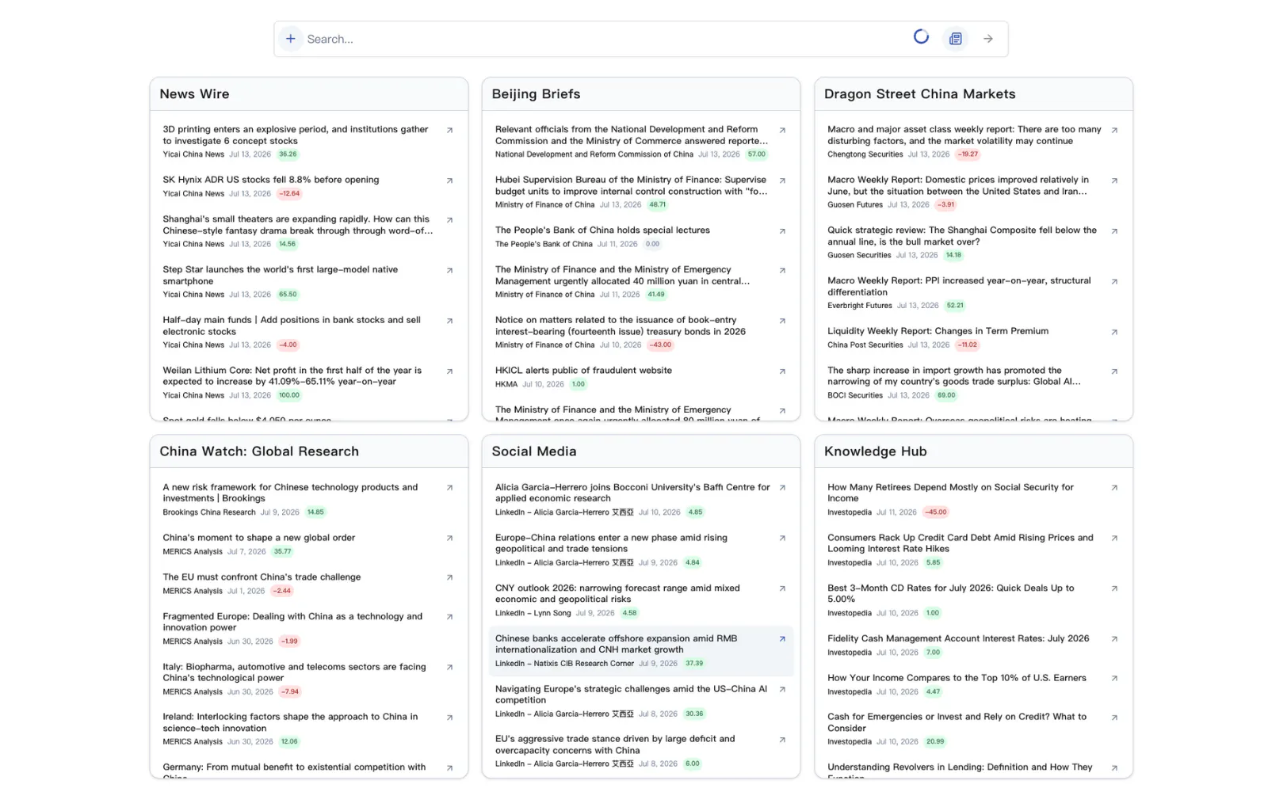Viewport: 1268px width, 792px height.
Task: Click the 14.85 badge under Brookings China Research
Action: (315, 512)
